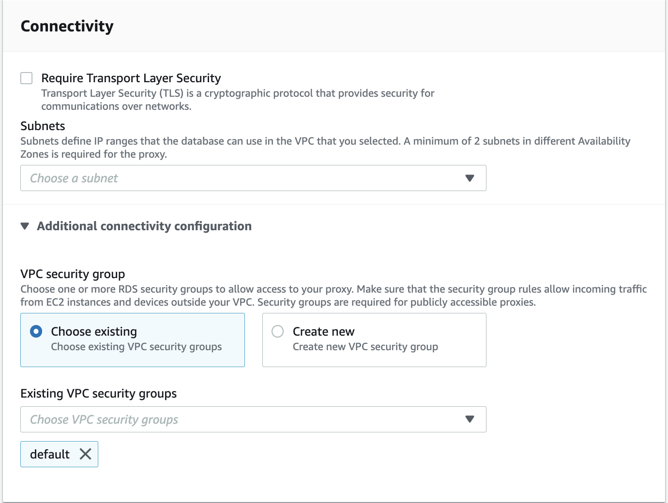Click the Connectivity section heading
Viewport: 668px width, 503px height.
coord(67,26)
